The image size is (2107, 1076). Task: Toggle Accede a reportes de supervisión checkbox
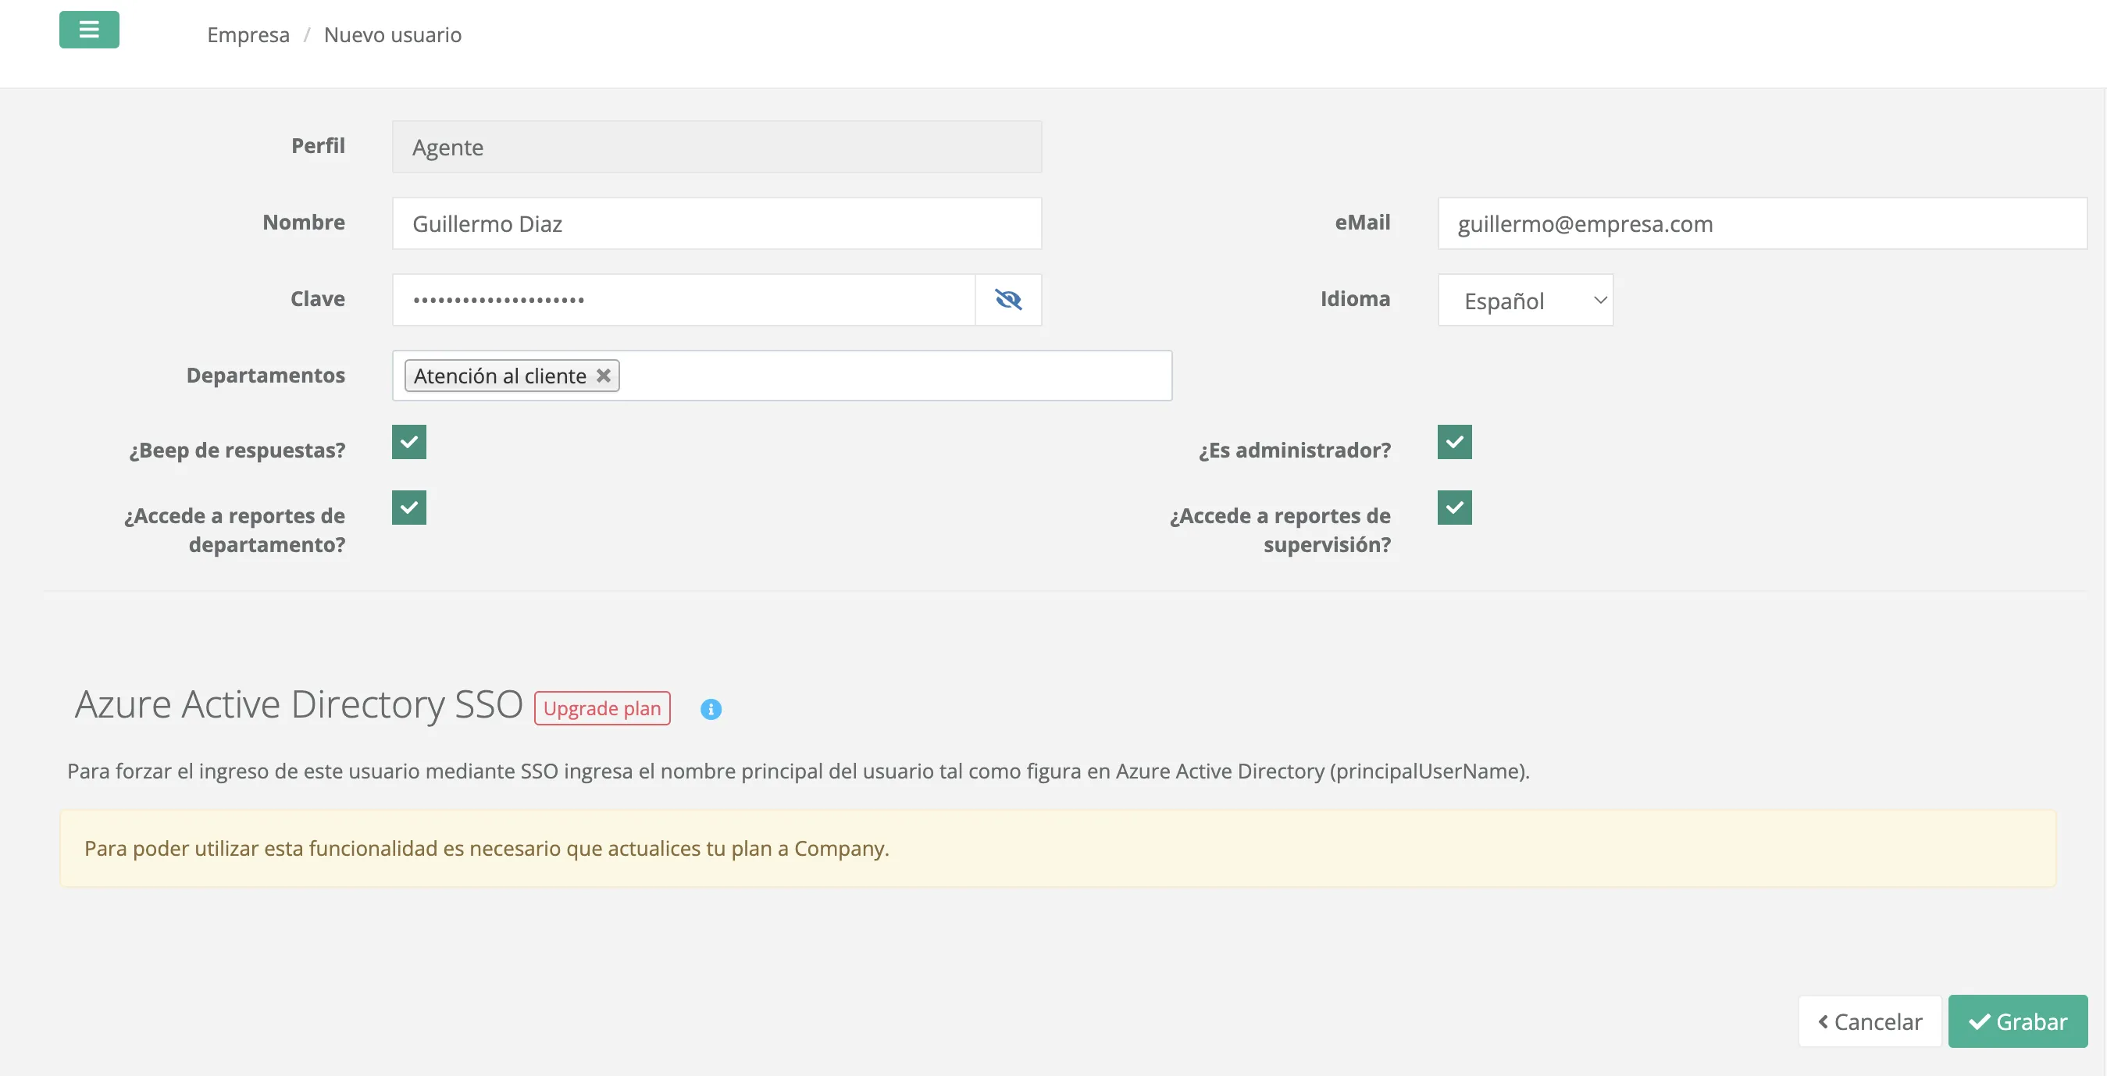(x=1454, y=507)
